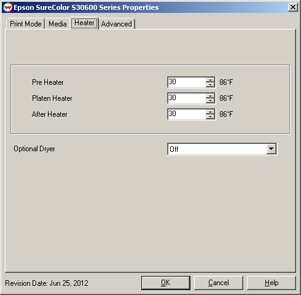Image resolution: width=301 pixels, height=295 pixels.
Task: Click the Cancel button
Action: click(x=219, y=283)
